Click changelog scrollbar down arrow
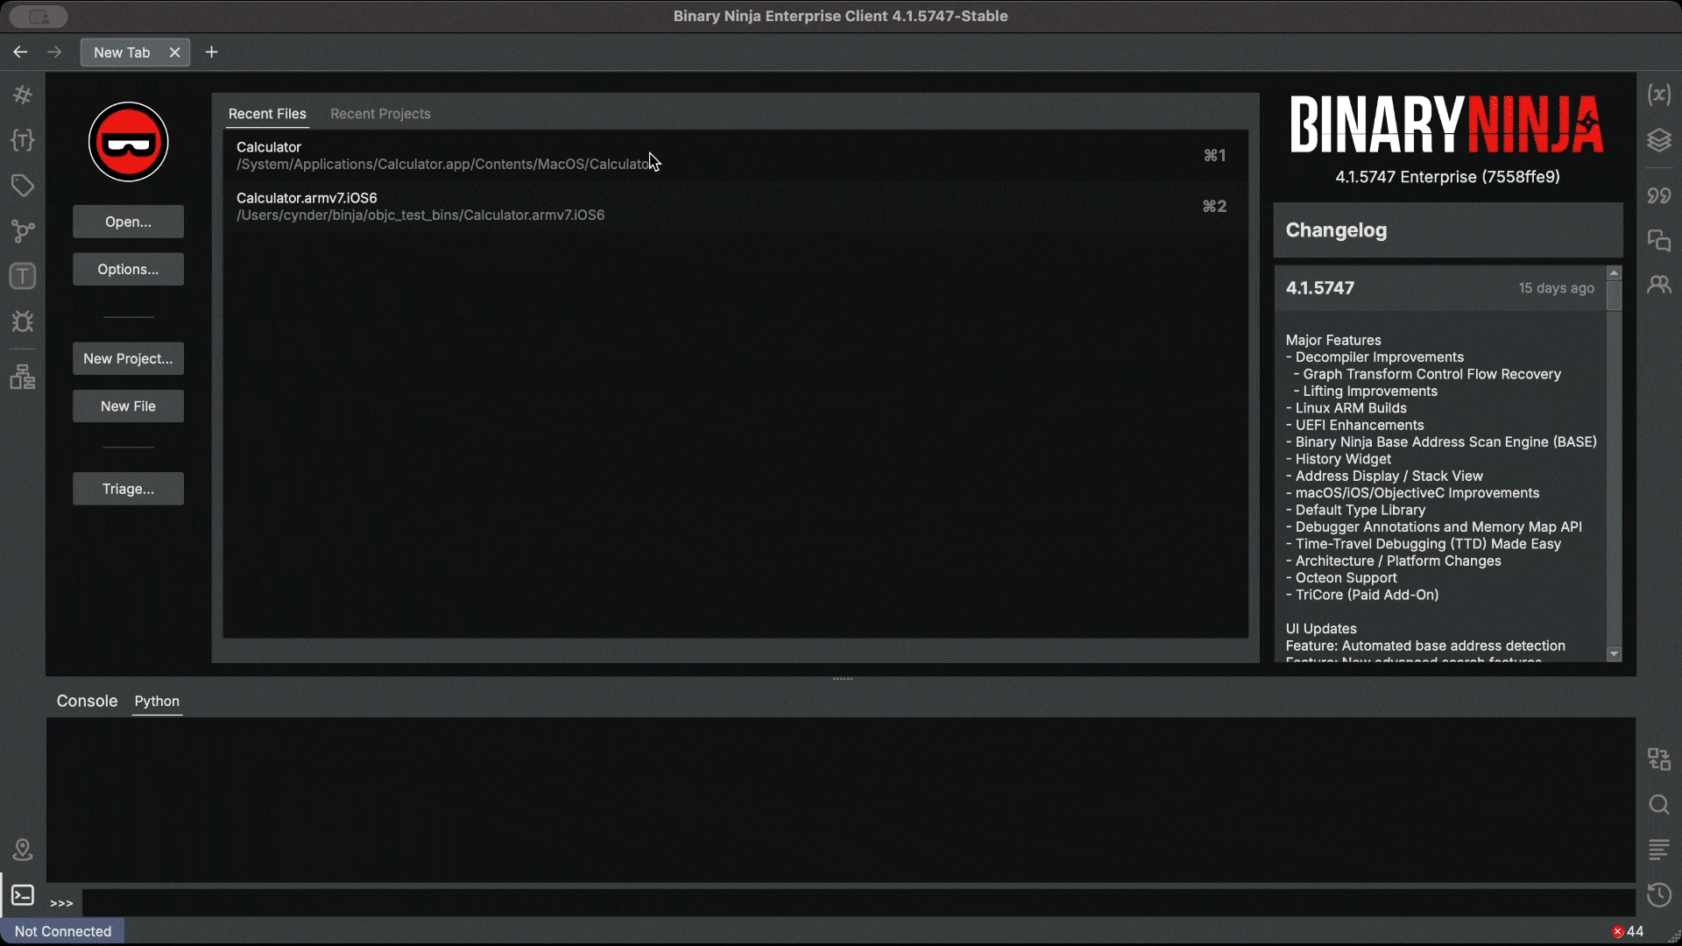 click(1614, 654)
